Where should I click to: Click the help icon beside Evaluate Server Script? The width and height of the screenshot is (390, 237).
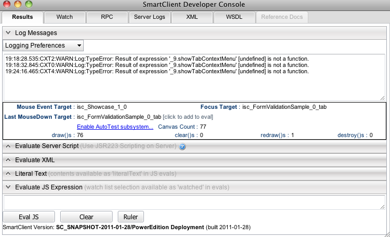[x=183, y=146]
